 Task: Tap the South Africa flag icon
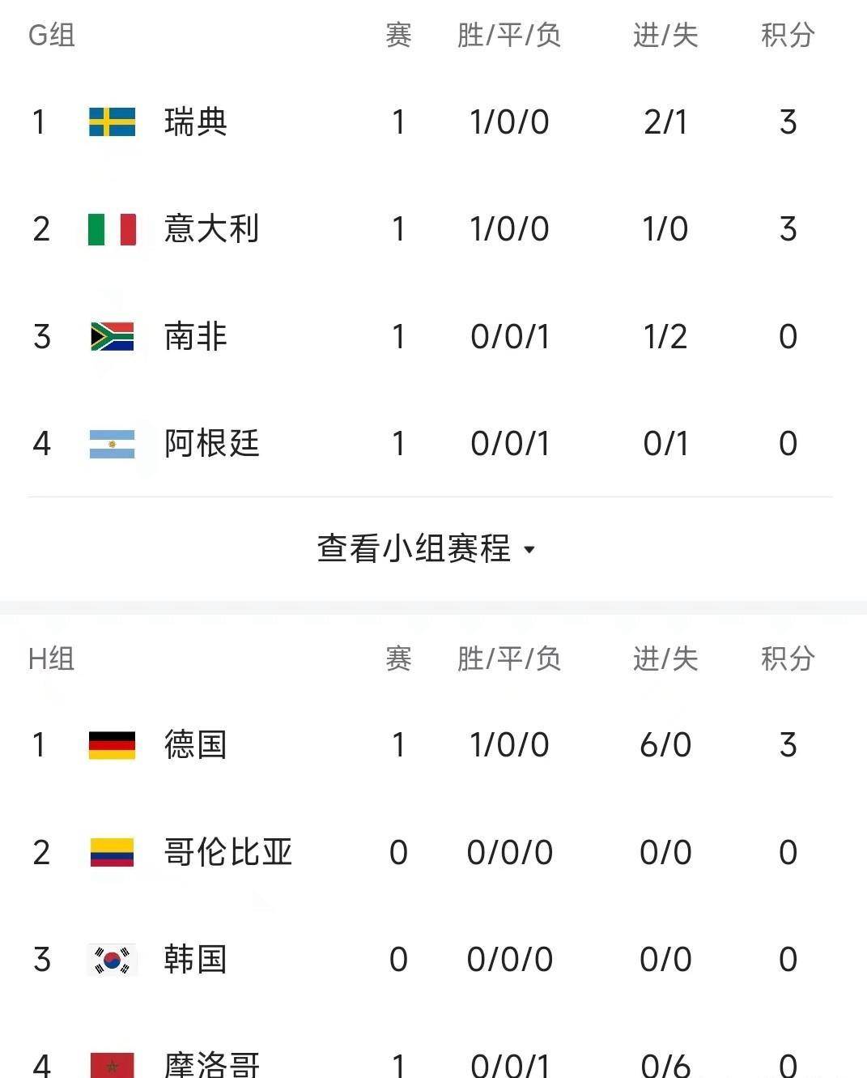[x=112, y=337]
